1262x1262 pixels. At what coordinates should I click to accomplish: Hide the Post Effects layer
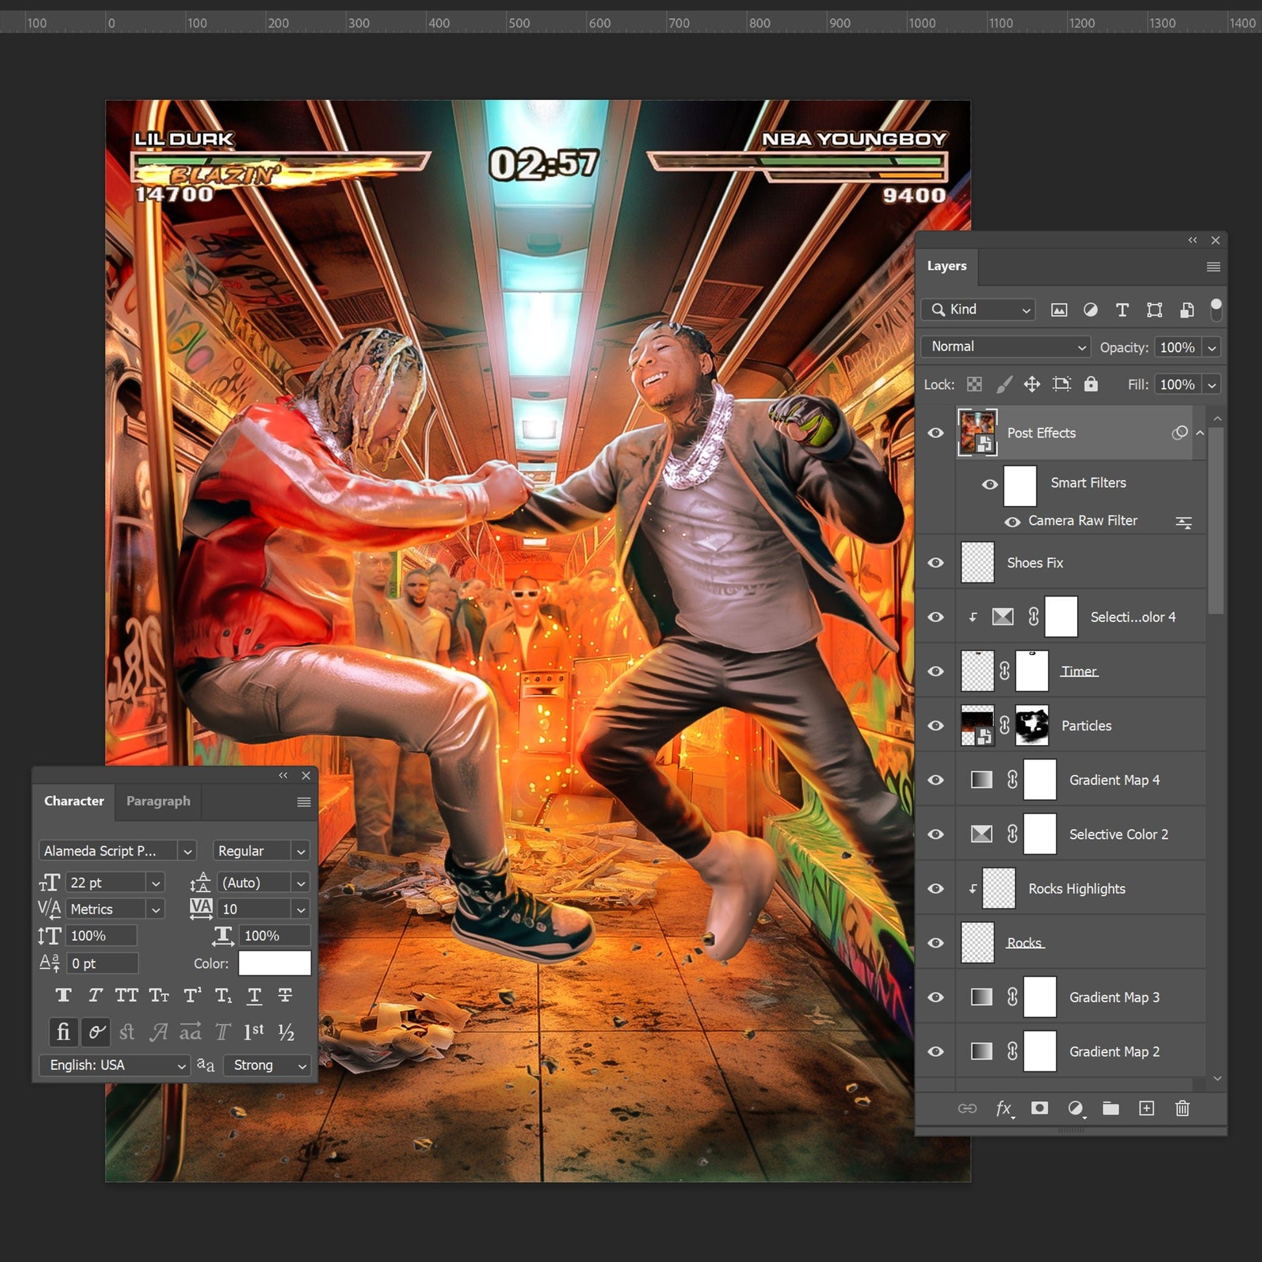coord(935,433)
